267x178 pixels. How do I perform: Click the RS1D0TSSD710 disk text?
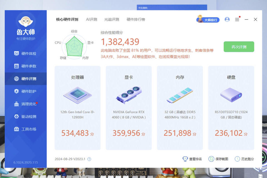[231, 115]
